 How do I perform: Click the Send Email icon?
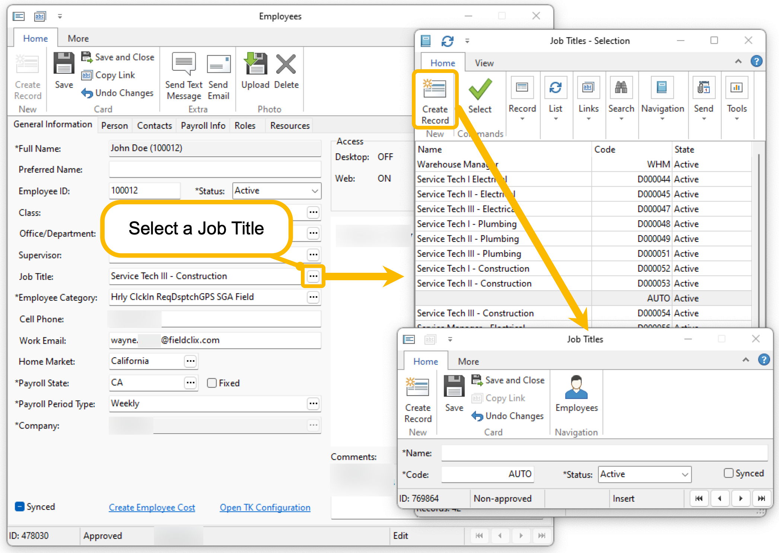click(x=218, y=64)
